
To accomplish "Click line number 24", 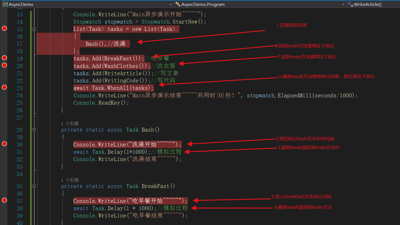I will [20, 95].
